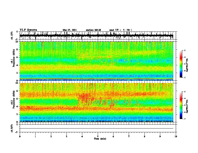198x153 pixels.
Task: Click the ch.2 spectrogram color scale bar
Action: [181, 105]
